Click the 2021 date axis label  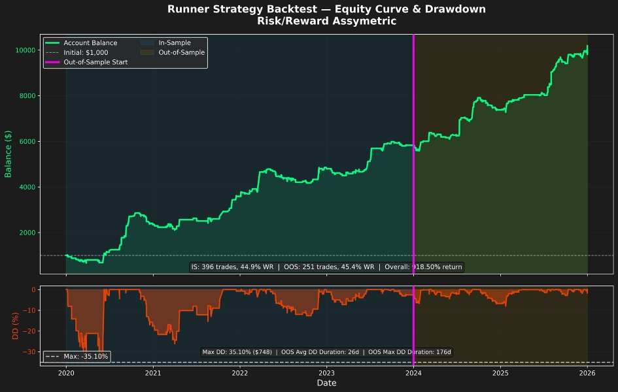pyautogui.click(x=153, y=373)
